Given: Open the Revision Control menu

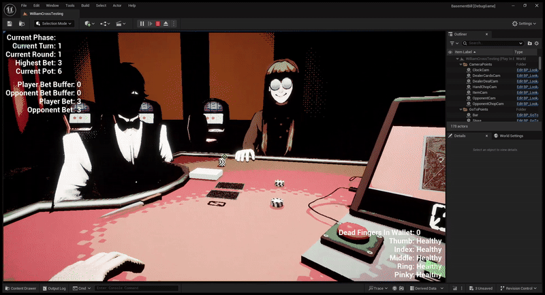Looking at the screenshot, I should click(x=518, y=288).
